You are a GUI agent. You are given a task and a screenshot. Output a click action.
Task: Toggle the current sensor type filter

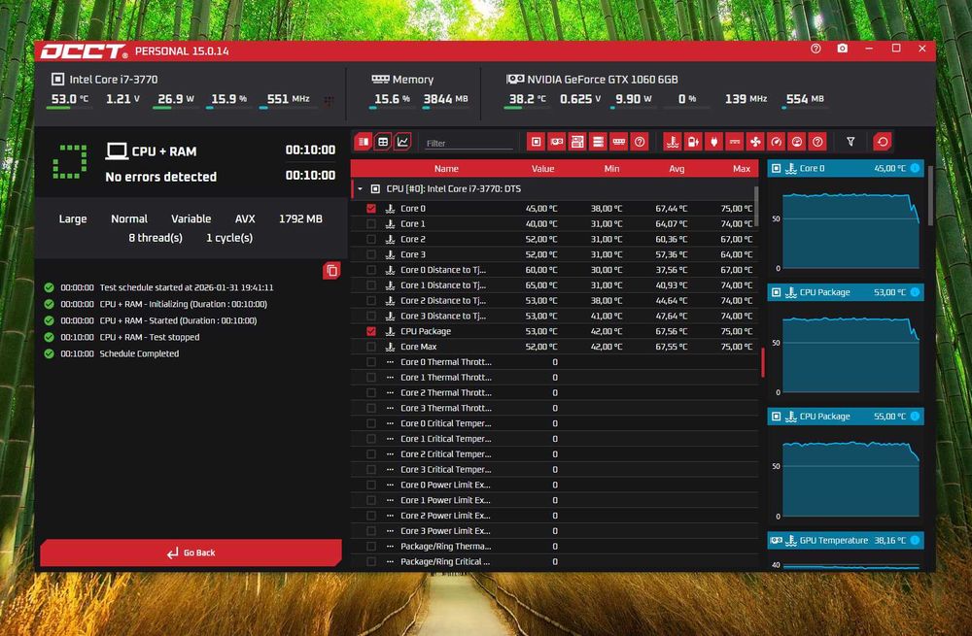tap(735, 142)
